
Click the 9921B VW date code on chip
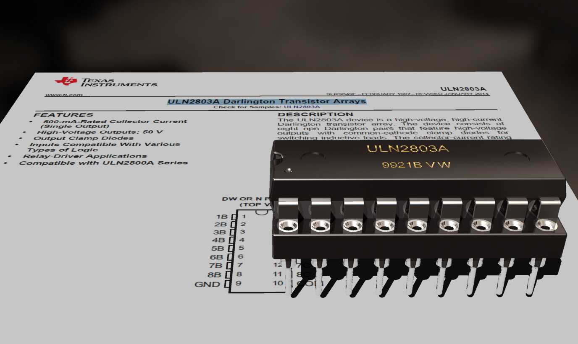416,165
